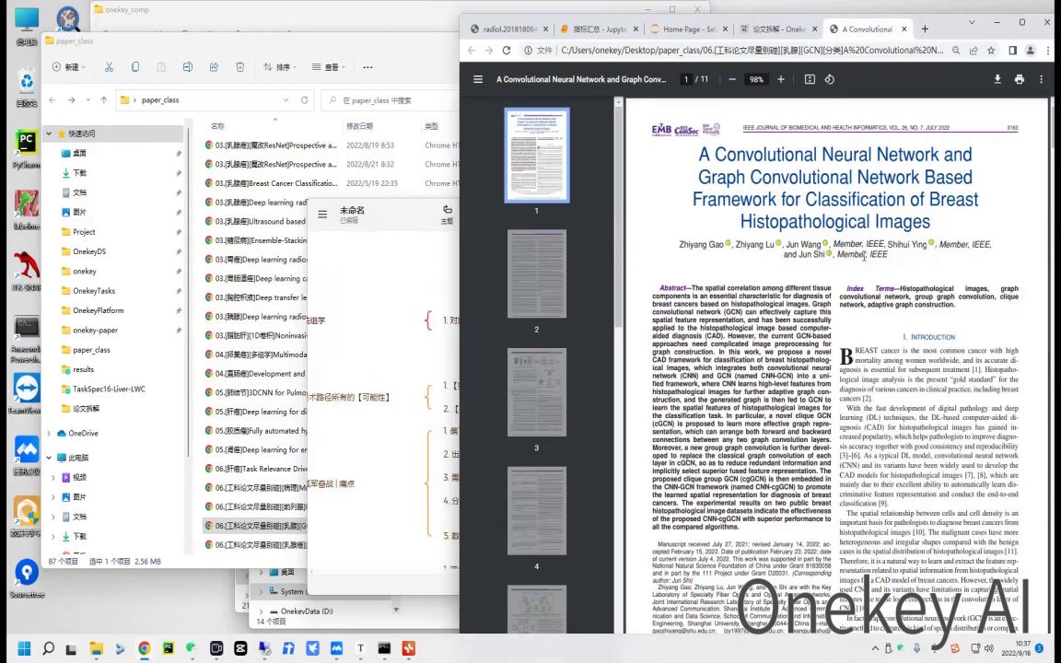Click the Zoom out icon in PDF viewer
1061x663 pixels.
[x=731, y=79]
